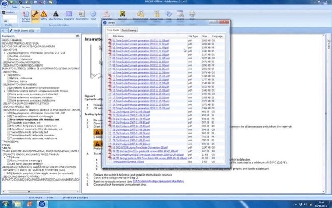Sort library by File Name column header

[118, 36]
